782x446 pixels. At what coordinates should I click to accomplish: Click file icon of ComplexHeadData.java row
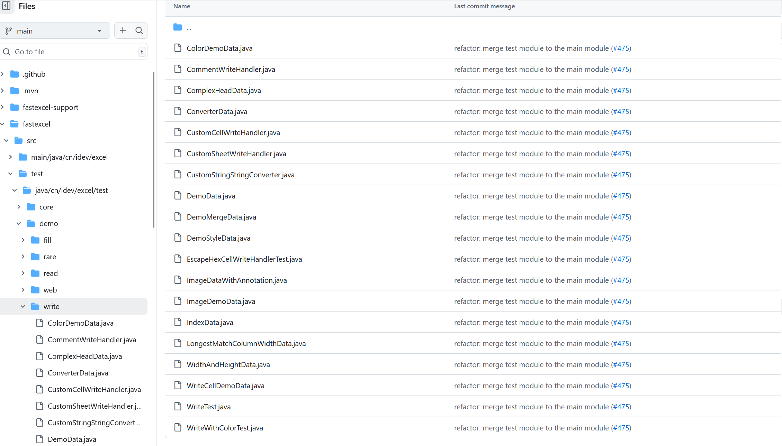tap(178, 90)
